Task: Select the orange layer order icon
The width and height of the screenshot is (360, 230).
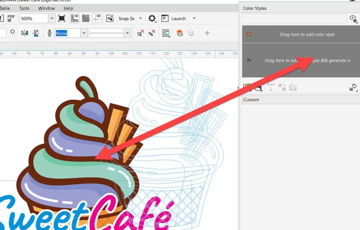Action: click(180, 33)
